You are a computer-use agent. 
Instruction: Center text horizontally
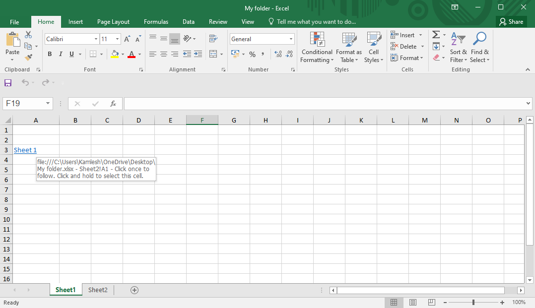(x=164, y=54)
